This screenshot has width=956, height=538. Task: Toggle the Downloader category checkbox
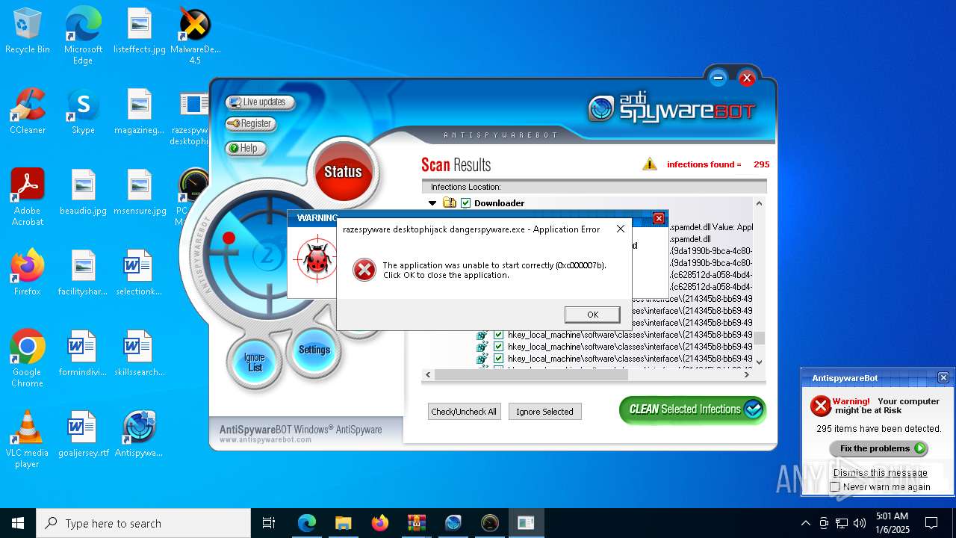466,203
